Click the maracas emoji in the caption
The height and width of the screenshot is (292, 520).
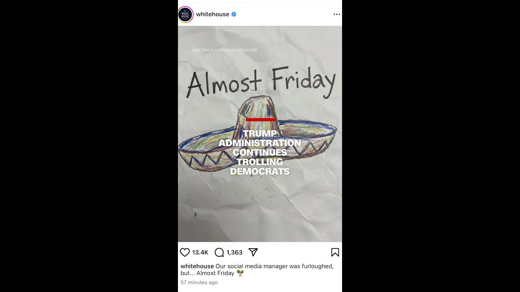pyautogui.click(x=240, y=273)
